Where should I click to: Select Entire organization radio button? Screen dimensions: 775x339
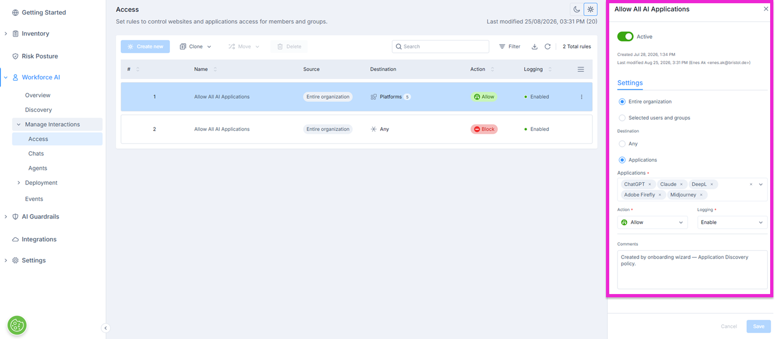pos(622,102)
